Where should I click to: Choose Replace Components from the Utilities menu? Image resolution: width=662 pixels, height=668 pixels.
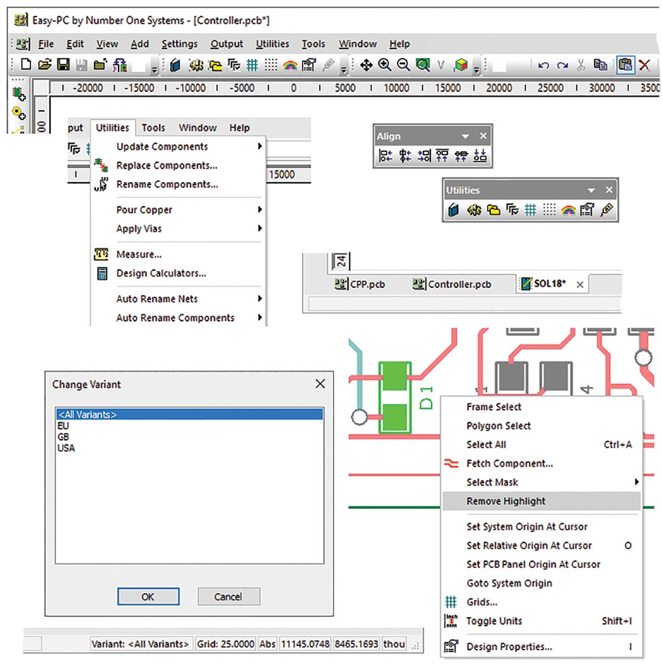[x=178, y=166]
